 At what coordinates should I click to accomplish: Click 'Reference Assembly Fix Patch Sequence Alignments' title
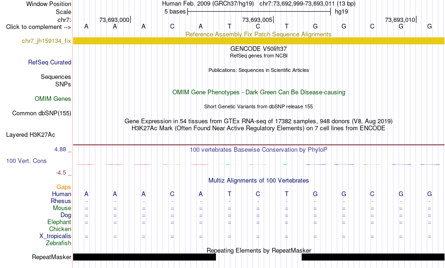click(259, 34)
